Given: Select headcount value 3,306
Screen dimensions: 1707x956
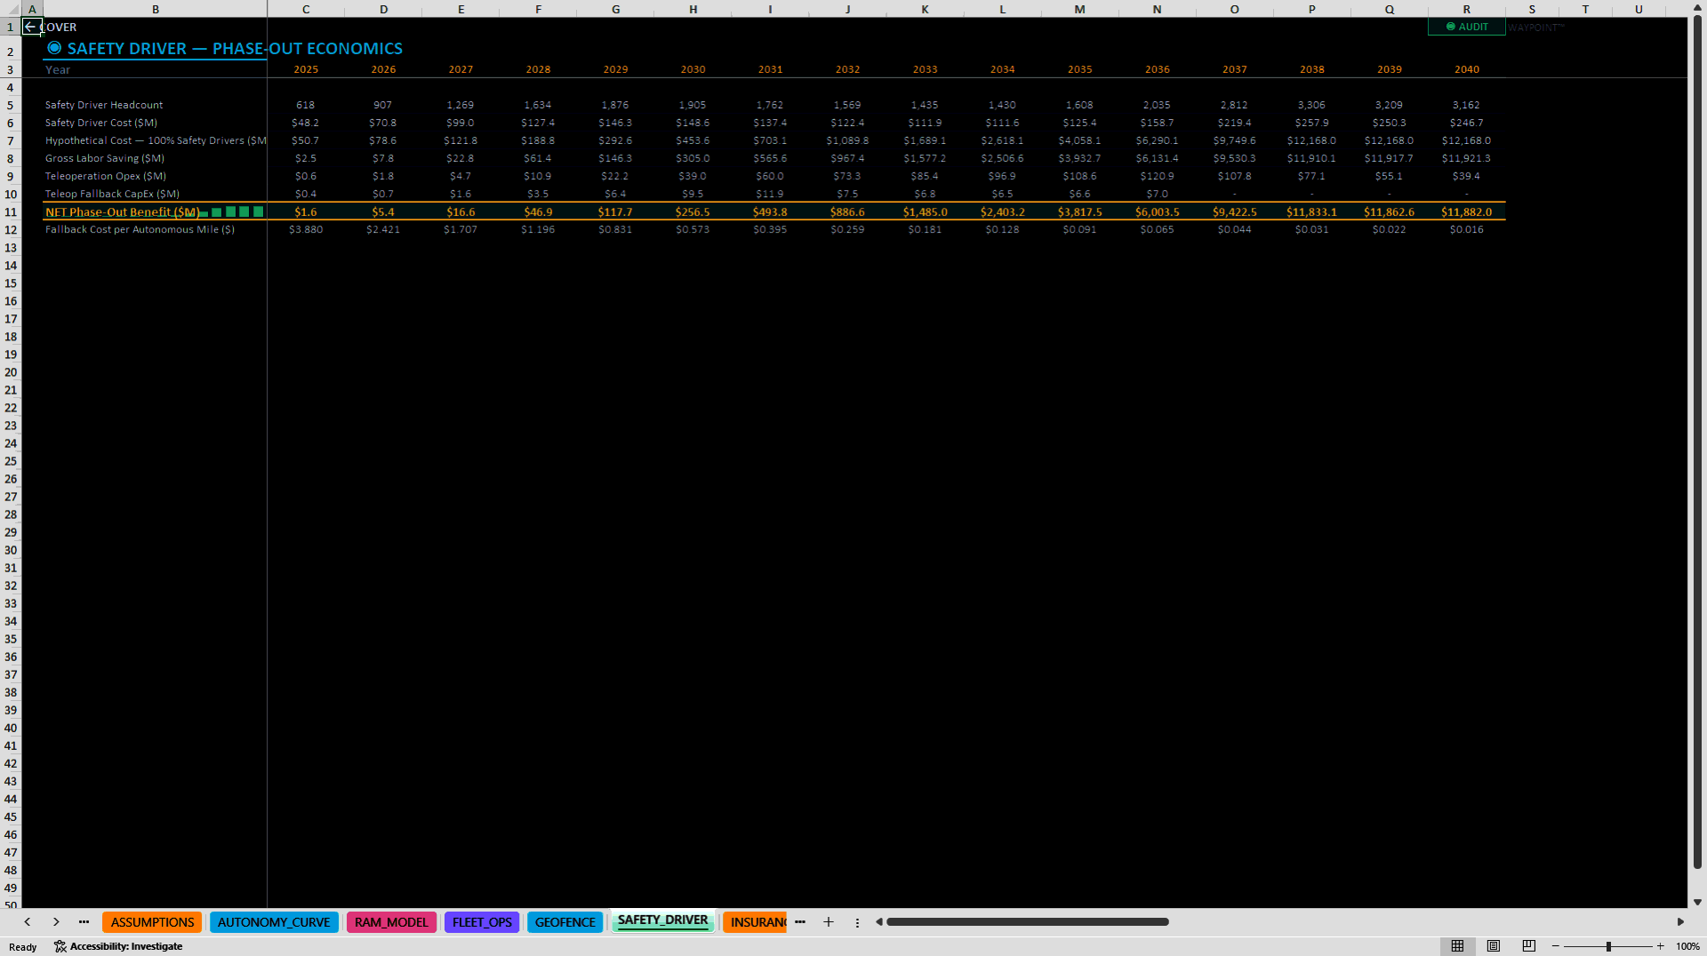Looking at the screenshot, I should click(1311, 105).
